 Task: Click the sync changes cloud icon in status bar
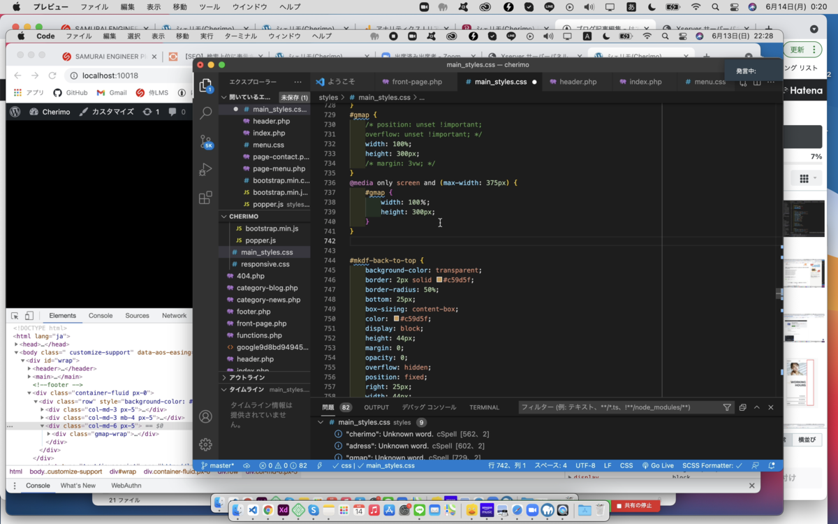click(247, 465)
